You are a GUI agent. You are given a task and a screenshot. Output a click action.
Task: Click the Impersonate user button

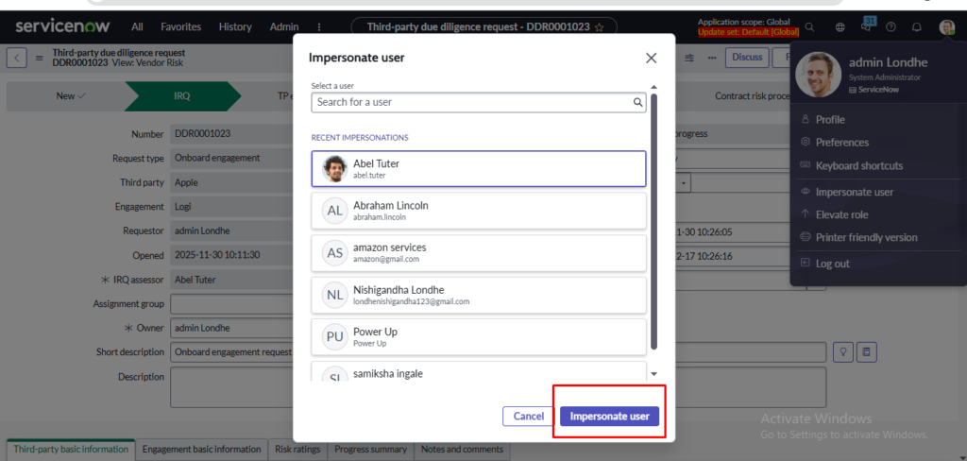tap(609, 416)
